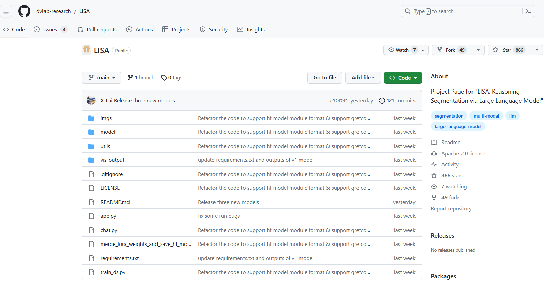Viewport: 544px width, 283px height.
Task: Open the Add file dropdown
Action: [x=363, y=78]
